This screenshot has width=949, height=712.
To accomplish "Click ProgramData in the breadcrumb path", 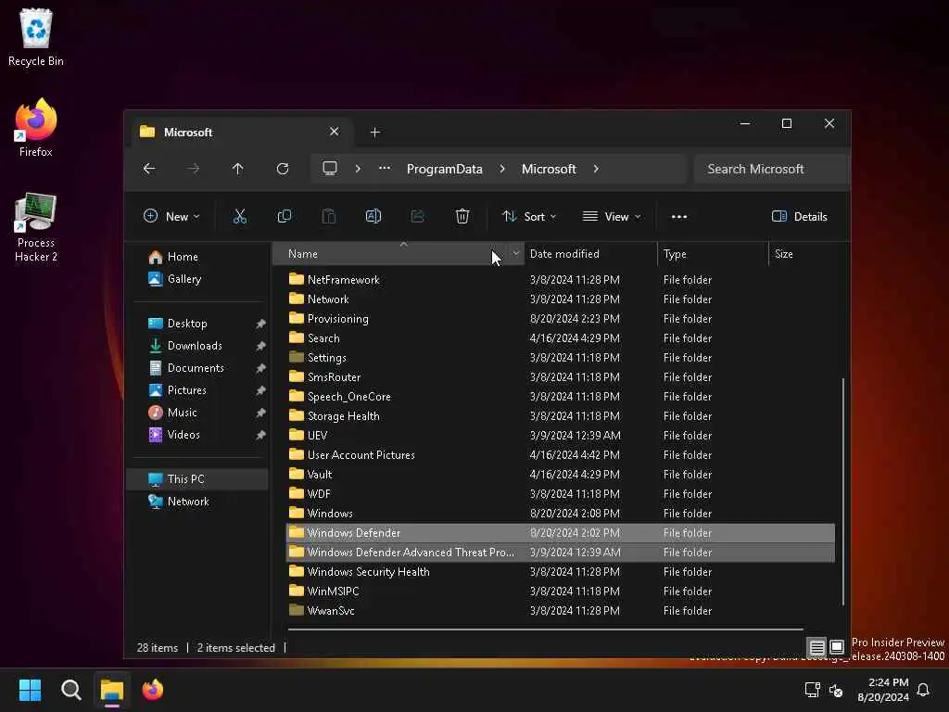I will coord(444,169).
